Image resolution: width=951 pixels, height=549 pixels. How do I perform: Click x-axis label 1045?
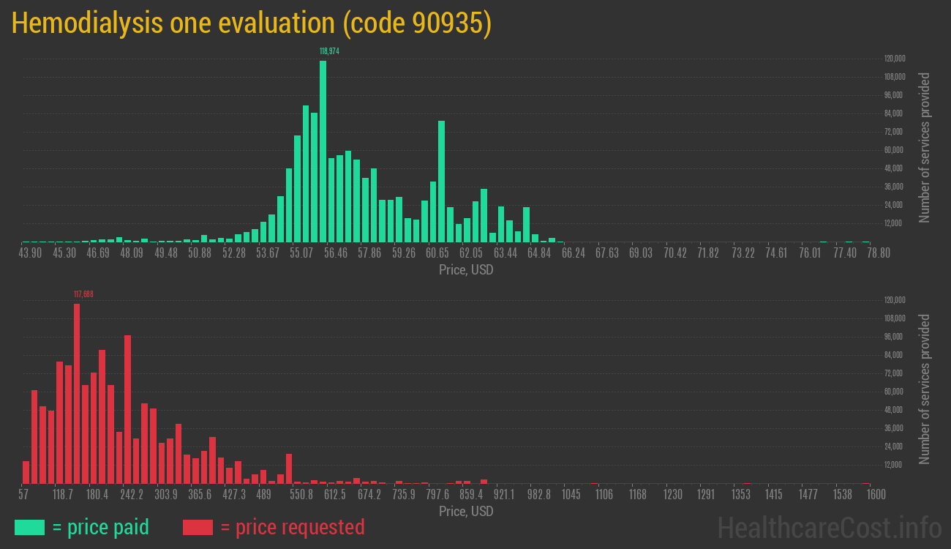pos(571,495)
